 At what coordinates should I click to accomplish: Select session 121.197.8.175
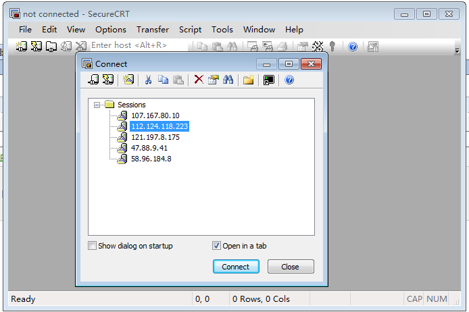pos(155,137)
